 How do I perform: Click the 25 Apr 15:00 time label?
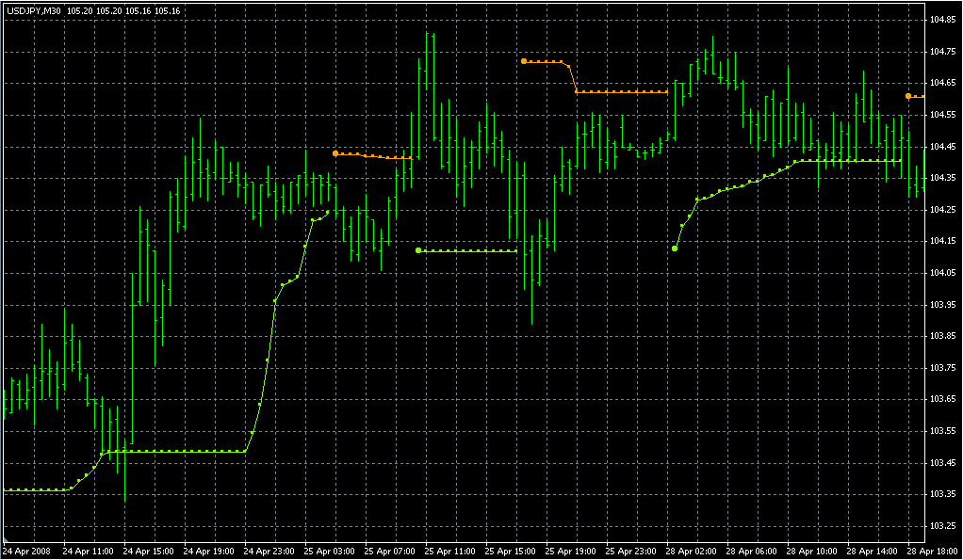(x=510, y=550)
